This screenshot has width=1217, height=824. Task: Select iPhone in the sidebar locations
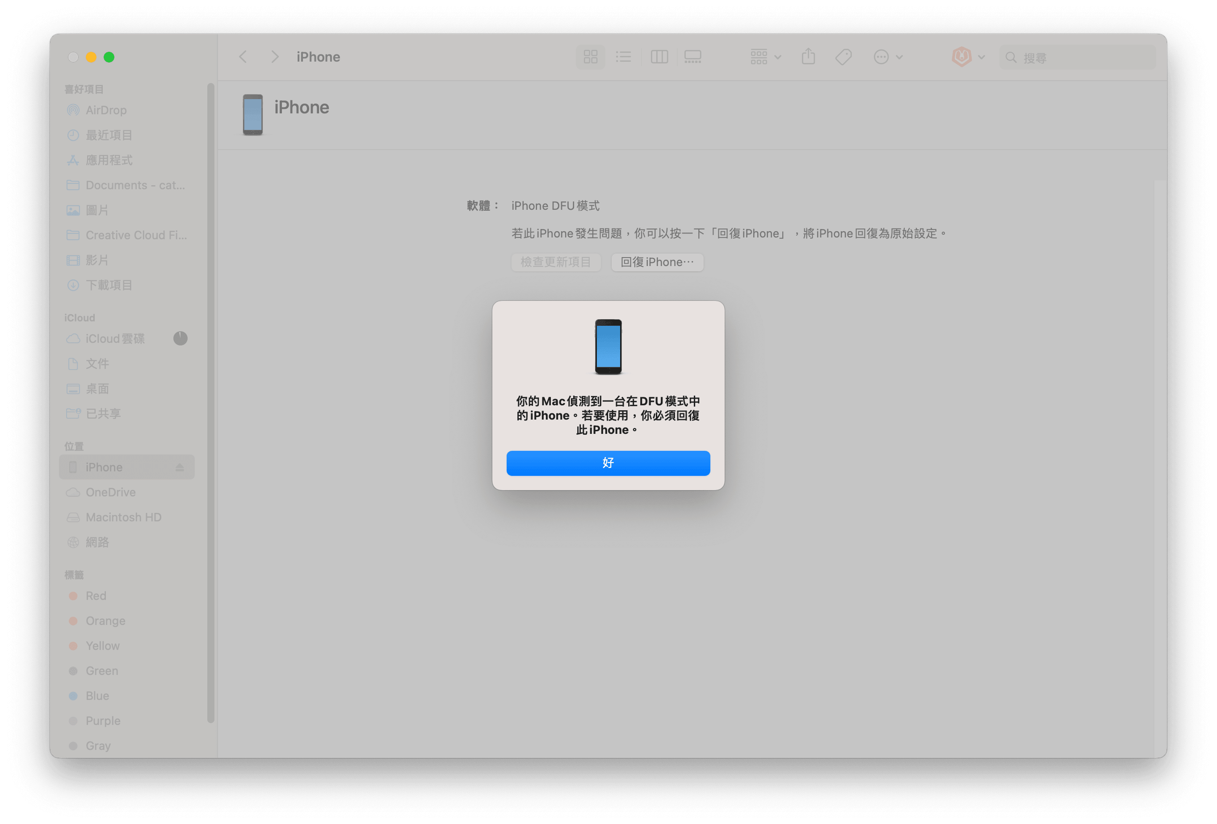point(104,467)
